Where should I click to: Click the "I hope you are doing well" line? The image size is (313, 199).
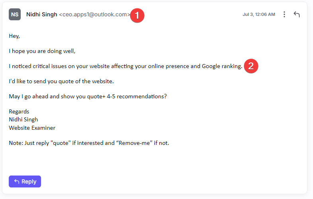(42, 51)
